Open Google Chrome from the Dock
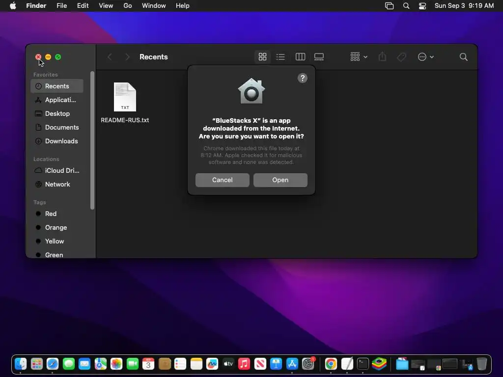Image resolution: width=503 pixels, height=377 pixels. [x=331, y=364]
